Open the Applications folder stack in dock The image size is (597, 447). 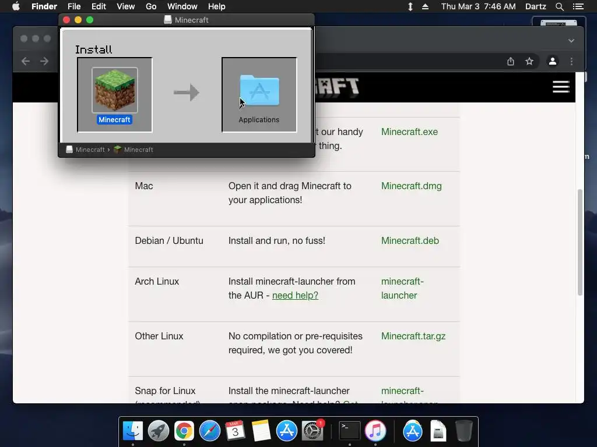pos(413,431)
